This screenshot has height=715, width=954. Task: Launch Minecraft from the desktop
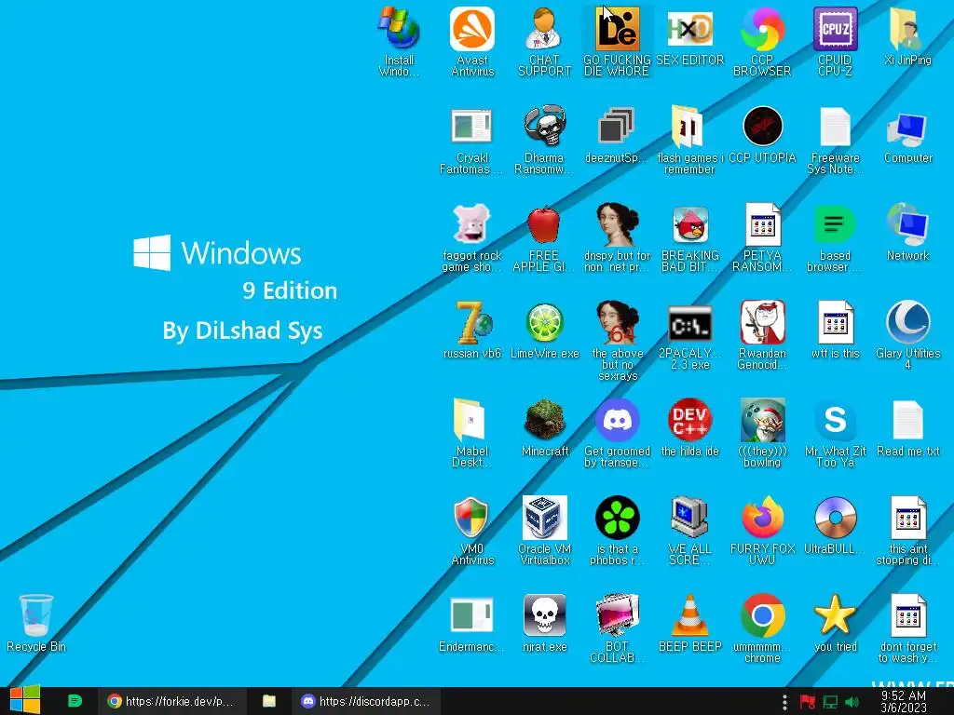click(544, 428)
